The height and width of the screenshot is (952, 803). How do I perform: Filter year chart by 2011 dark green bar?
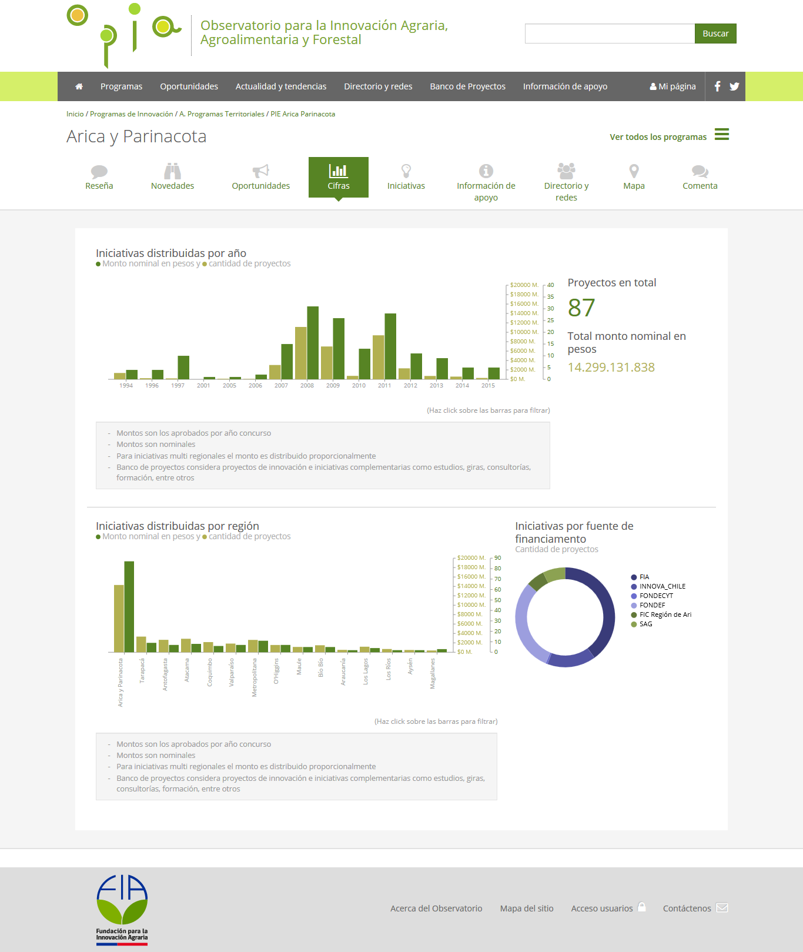(390, 346)
